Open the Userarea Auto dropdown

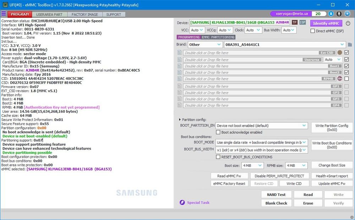click(x=333, y=60)
